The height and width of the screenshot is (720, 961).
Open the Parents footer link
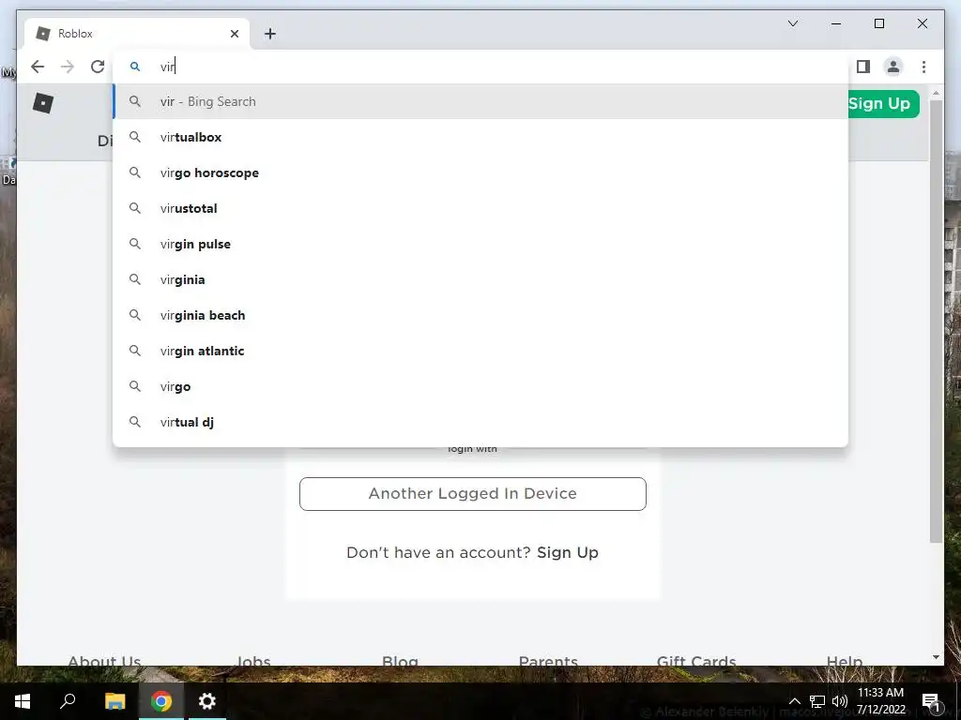[548, 660]
